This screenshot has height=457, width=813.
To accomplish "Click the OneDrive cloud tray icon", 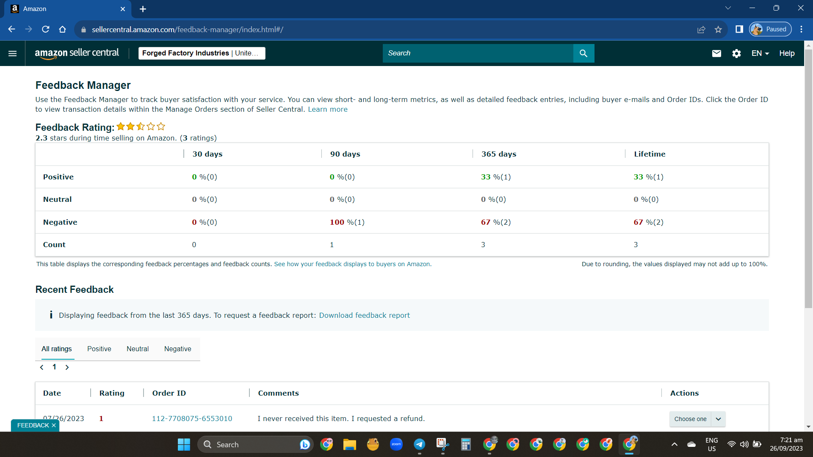I will point(691,444).
